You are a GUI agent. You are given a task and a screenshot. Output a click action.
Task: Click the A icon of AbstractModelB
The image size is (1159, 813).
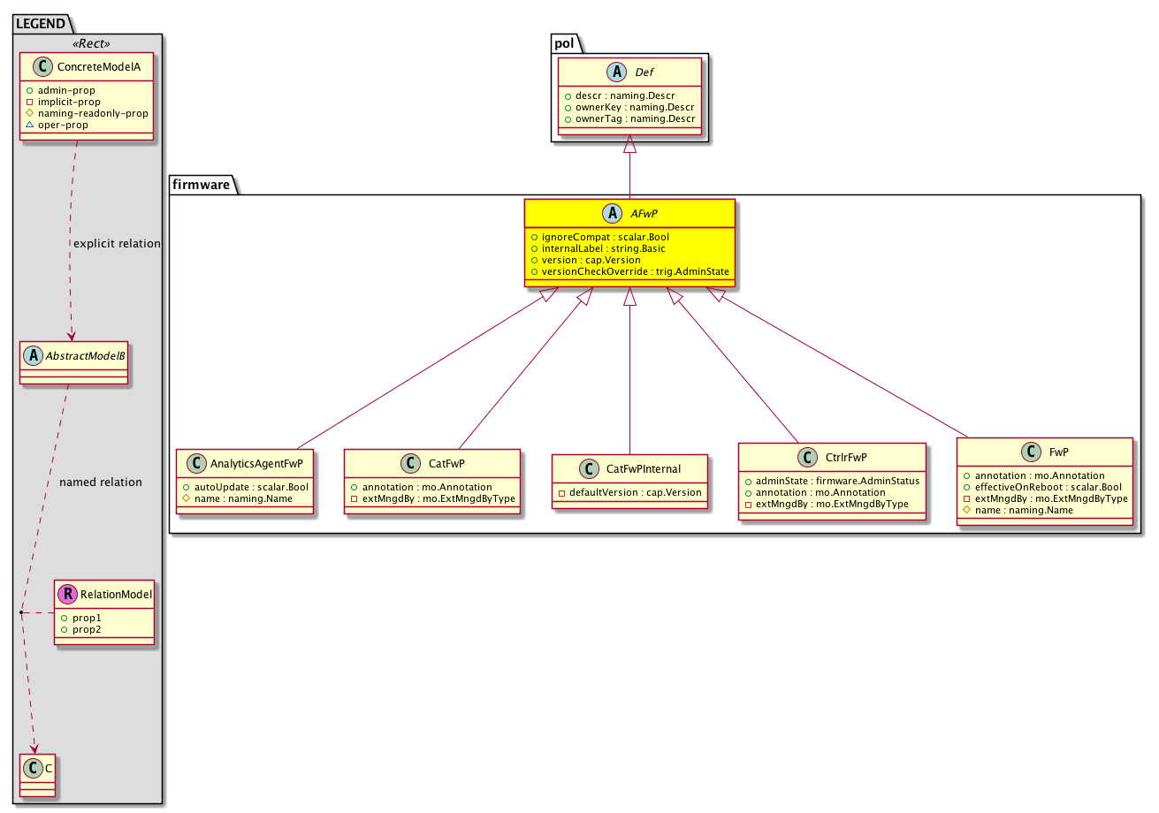tap(31, 356)
